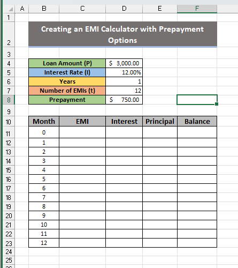The image size is (238, 268).
Task: Click the Interest table header
Action: pos(124,121)
